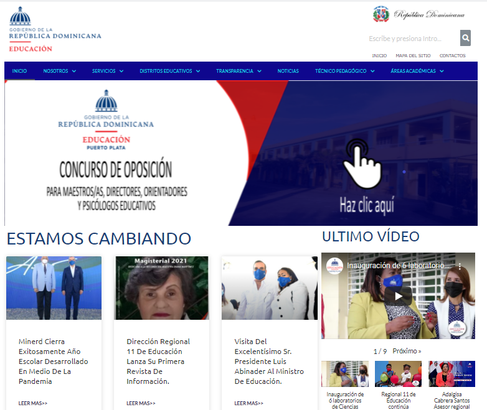
Task: Open the Mapa del Sitio link
Action: click(413, 55)
